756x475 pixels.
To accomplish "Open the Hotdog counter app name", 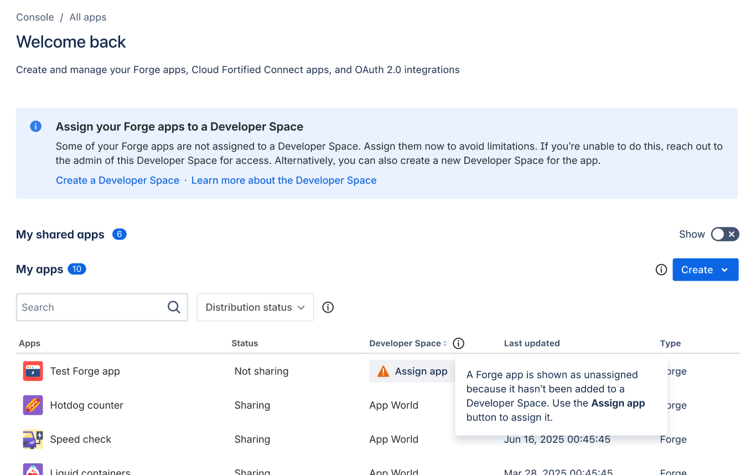I will click(x=86, y=405).
